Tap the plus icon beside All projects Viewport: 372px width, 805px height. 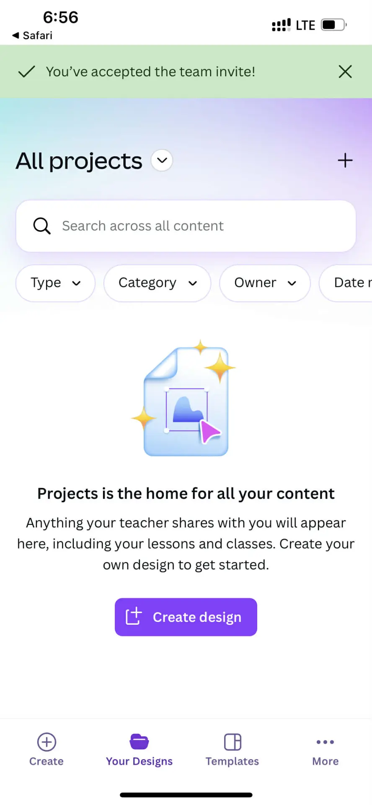point(345,161)
